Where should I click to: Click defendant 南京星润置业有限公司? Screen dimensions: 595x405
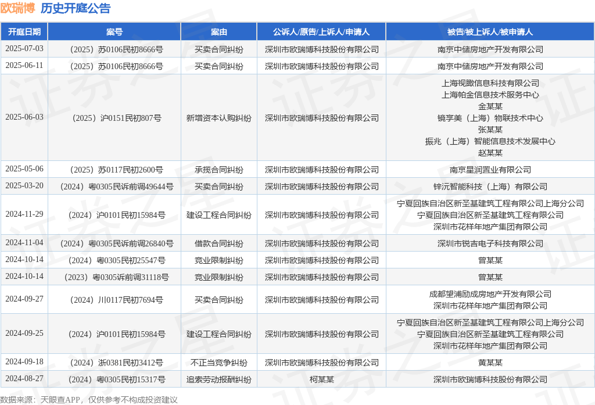pyautogui.click(x=490, y=170)
